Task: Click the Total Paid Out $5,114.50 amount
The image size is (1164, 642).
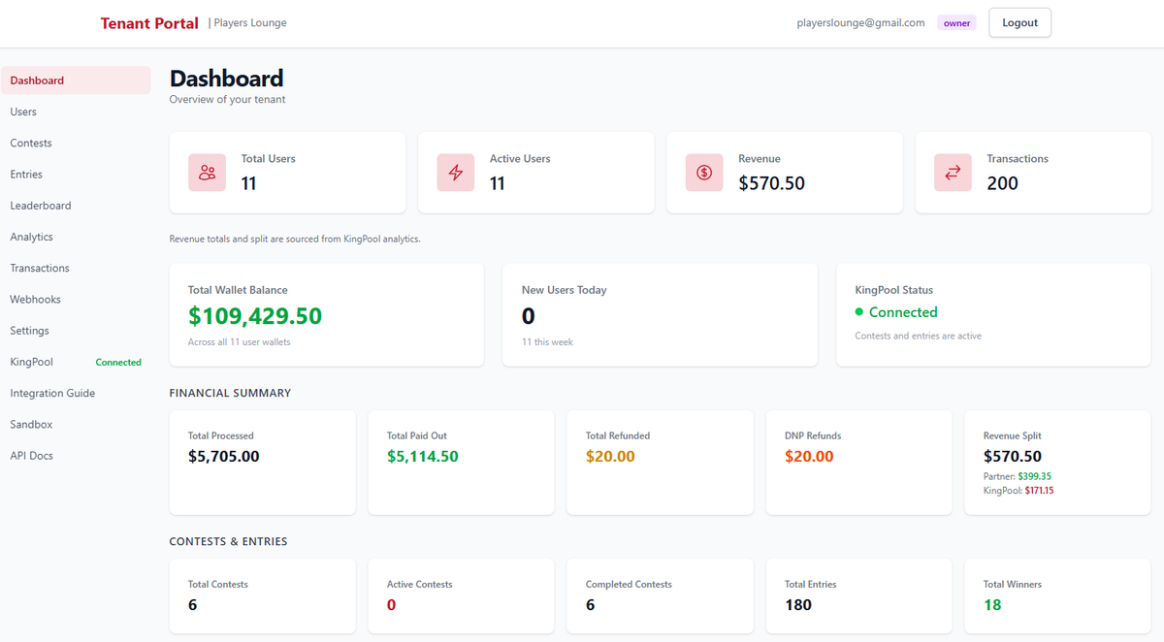Action: click(423, 456)
